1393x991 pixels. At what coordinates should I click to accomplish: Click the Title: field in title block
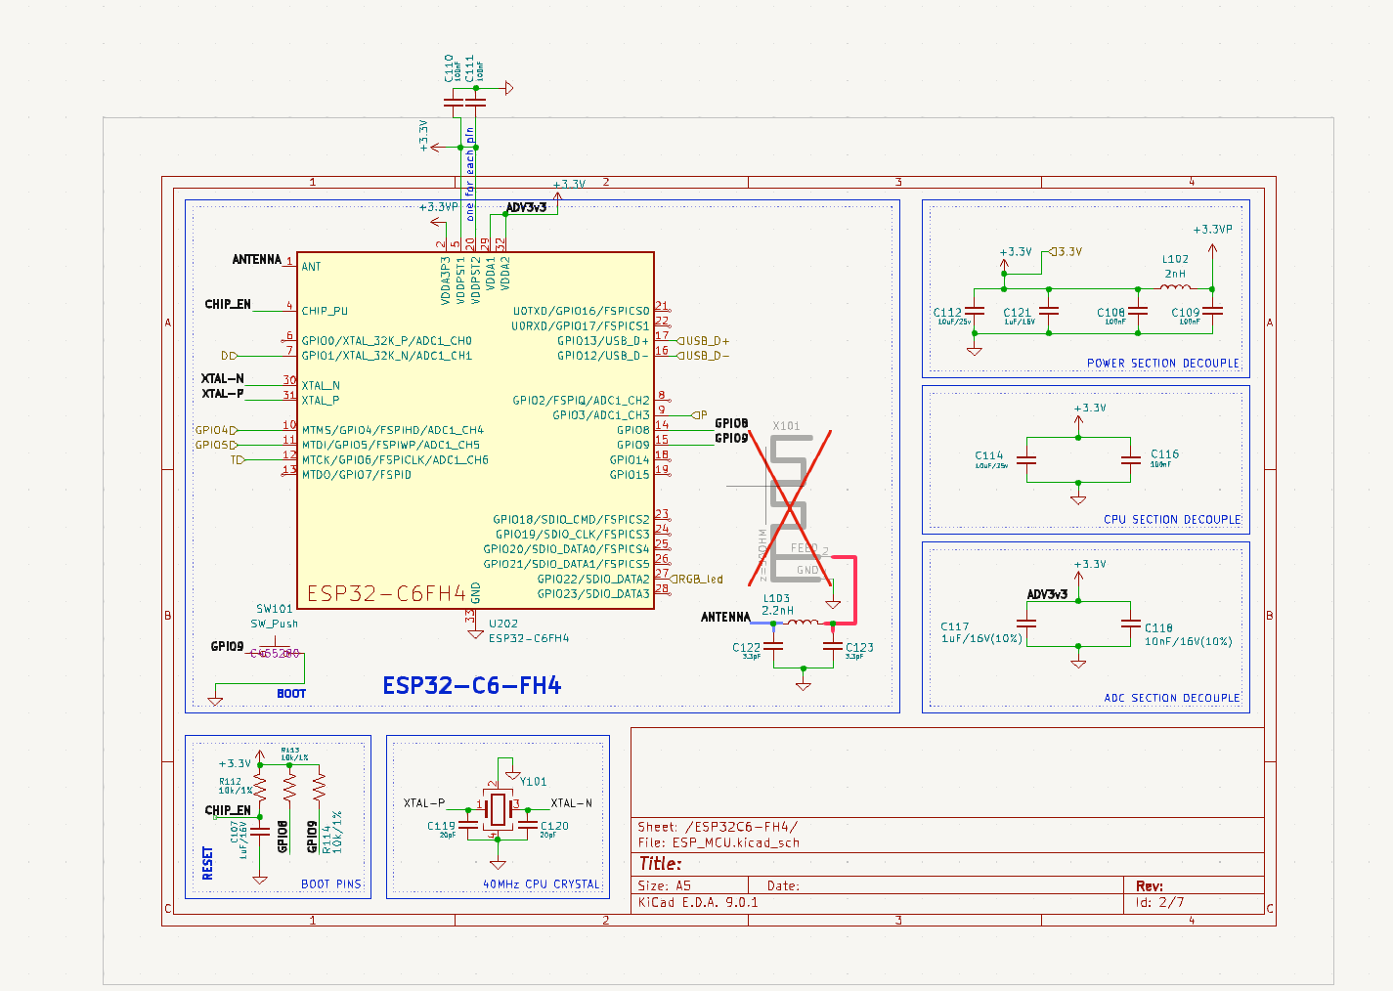coord(660,864)
